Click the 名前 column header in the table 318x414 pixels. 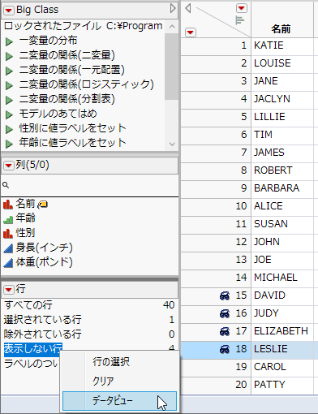point(281,19)
